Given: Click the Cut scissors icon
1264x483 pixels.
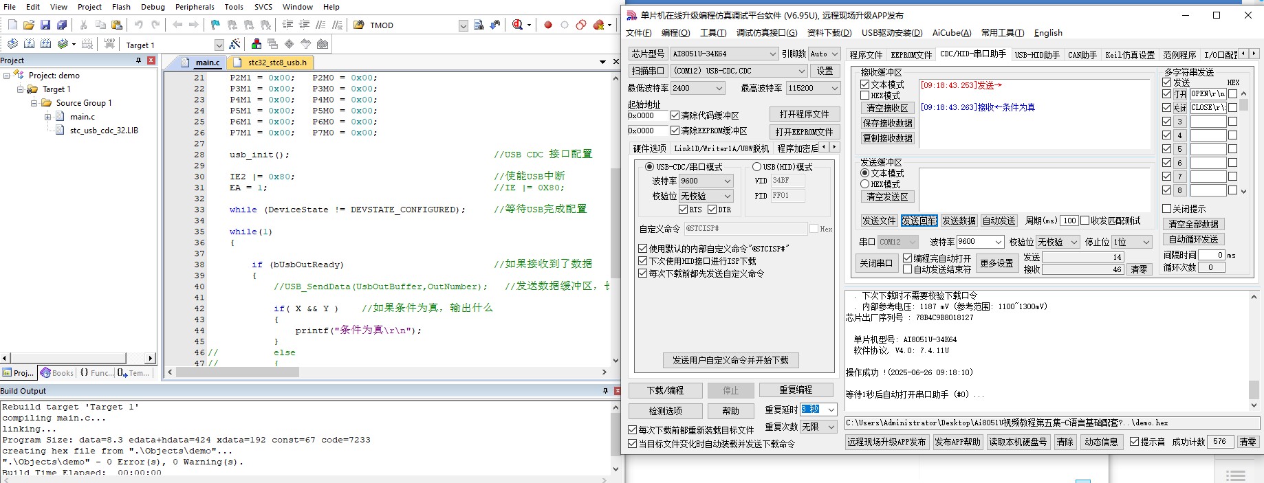Looking at the screenshot, I should tap(83, 25).
